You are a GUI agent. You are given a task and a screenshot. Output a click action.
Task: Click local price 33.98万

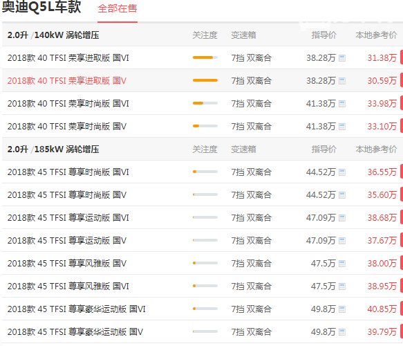382,104
